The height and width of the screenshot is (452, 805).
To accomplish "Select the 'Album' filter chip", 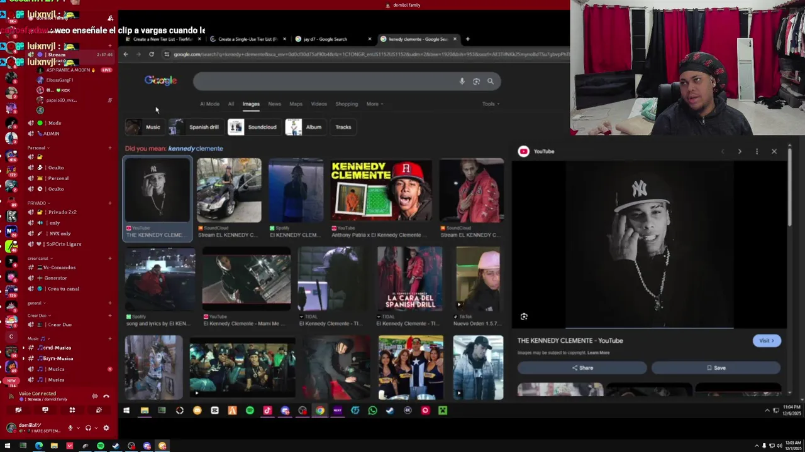I will tap(304, 127).
